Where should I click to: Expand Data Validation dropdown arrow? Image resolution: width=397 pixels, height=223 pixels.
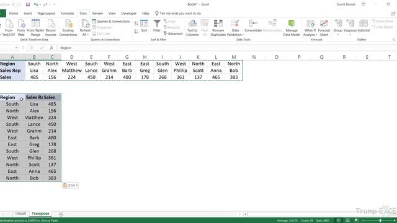243,35
